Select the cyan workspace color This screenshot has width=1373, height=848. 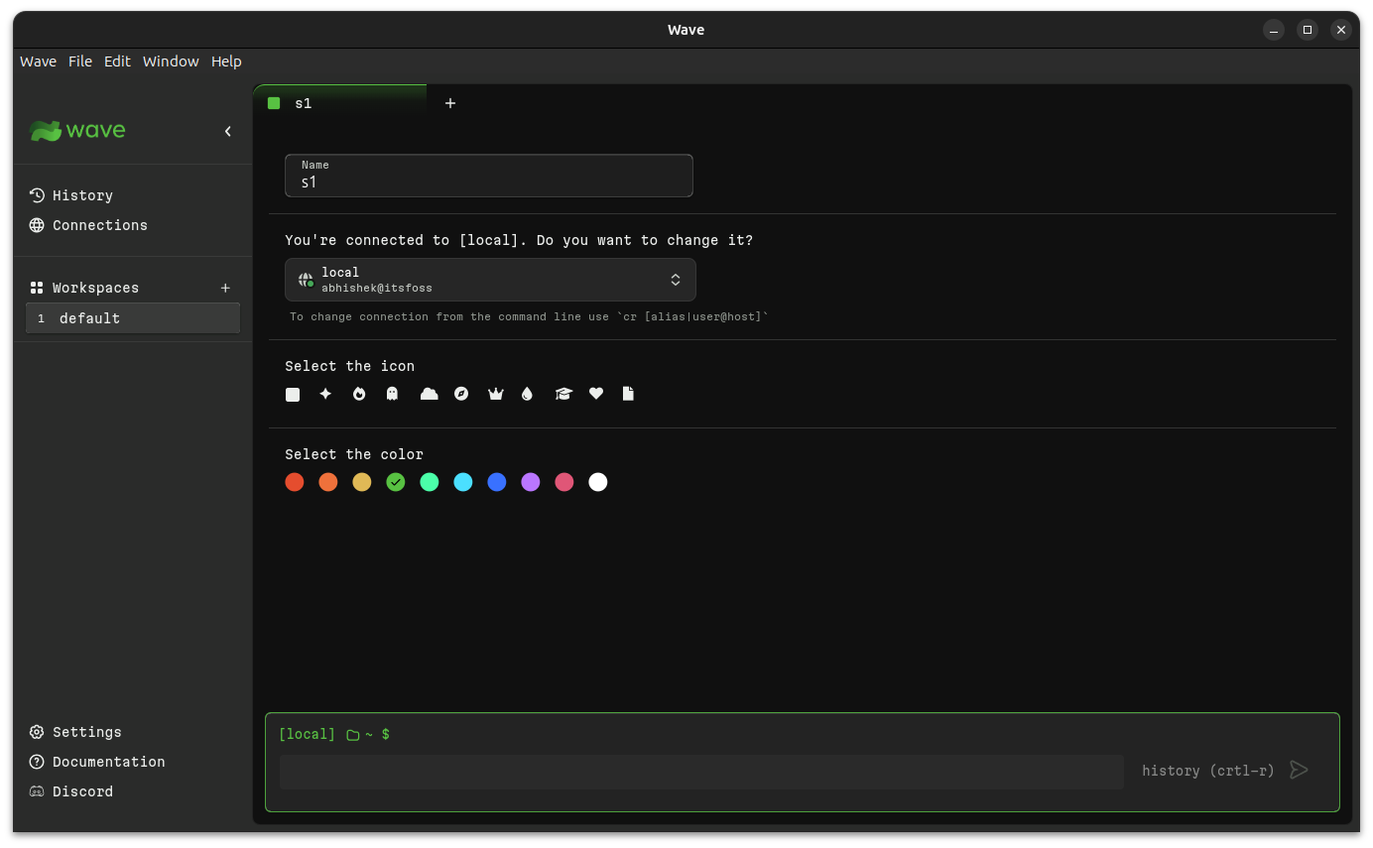tap(462, 482)
